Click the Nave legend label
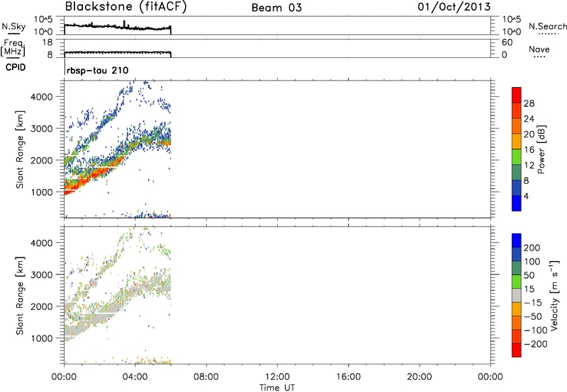 (539, 50)
